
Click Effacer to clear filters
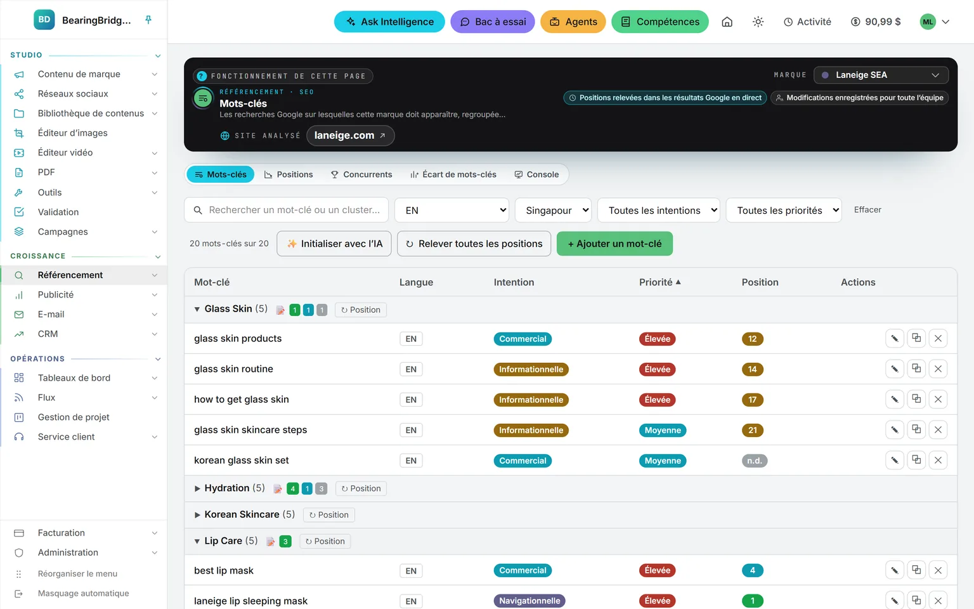point(867,210)
